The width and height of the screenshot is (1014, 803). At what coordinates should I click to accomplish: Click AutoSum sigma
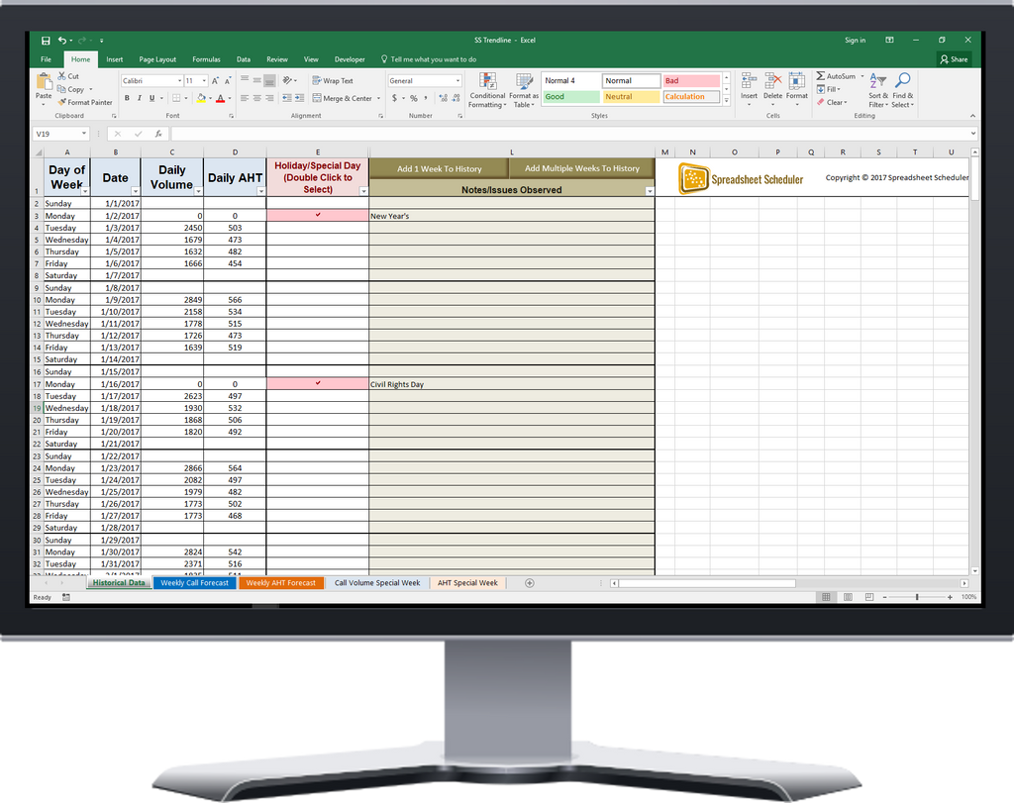pos(836,76)
